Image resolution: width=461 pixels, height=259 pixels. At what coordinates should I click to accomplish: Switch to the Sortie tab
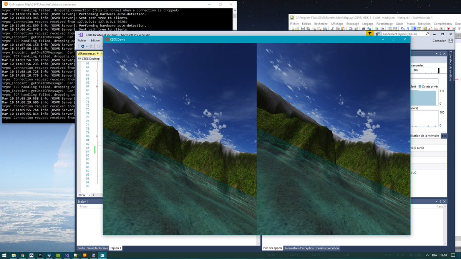(x=81, y=248)
